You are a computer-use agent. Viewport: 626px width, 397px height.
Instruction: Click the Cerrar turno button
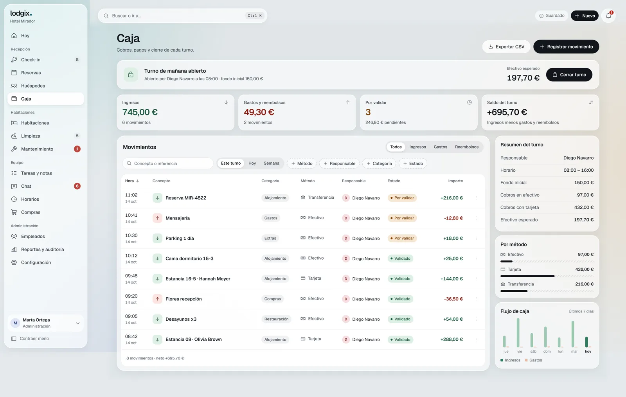tap(569, 75)
